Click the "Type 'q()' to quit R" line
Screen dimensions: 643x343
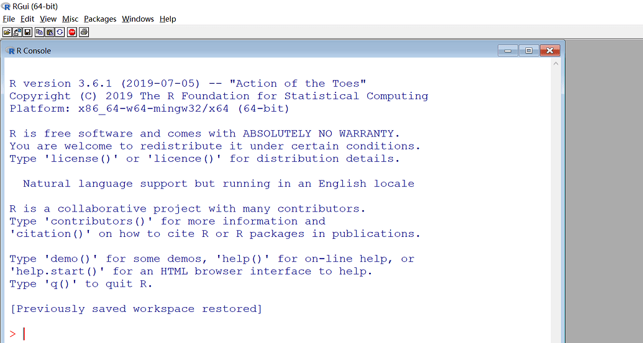[x=81, y=284]
